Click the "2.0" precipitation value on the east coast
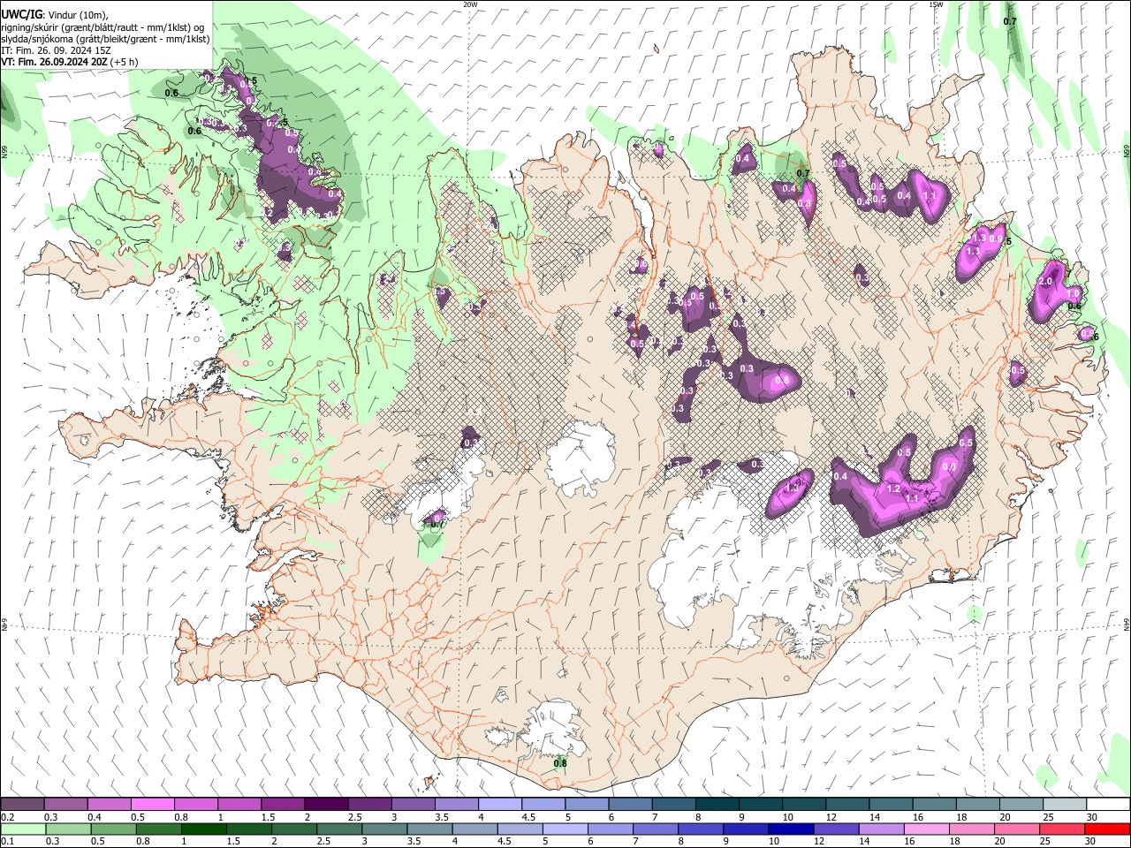Screen dimensions: 1131x848 pos(1046,281)
